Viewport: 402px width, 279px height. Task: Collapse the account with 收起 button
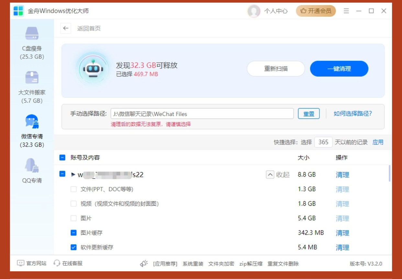[x=278, y=175]
